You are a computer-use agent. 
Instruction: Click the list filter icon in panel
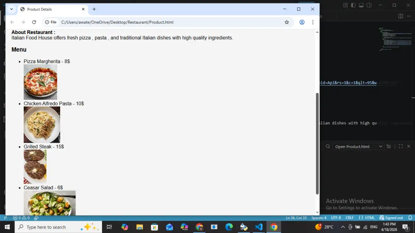(x=388, y=146)
